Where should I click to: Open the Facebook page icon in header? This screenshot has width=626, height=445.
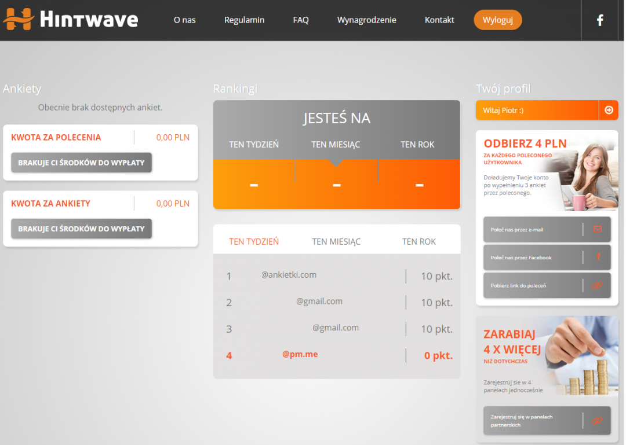click(600, 20)
